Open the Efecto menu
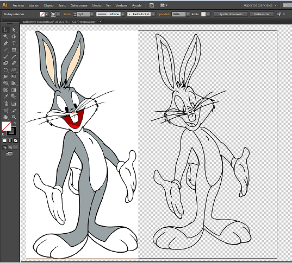The image size is (292, 263). [x=97, y=5]
